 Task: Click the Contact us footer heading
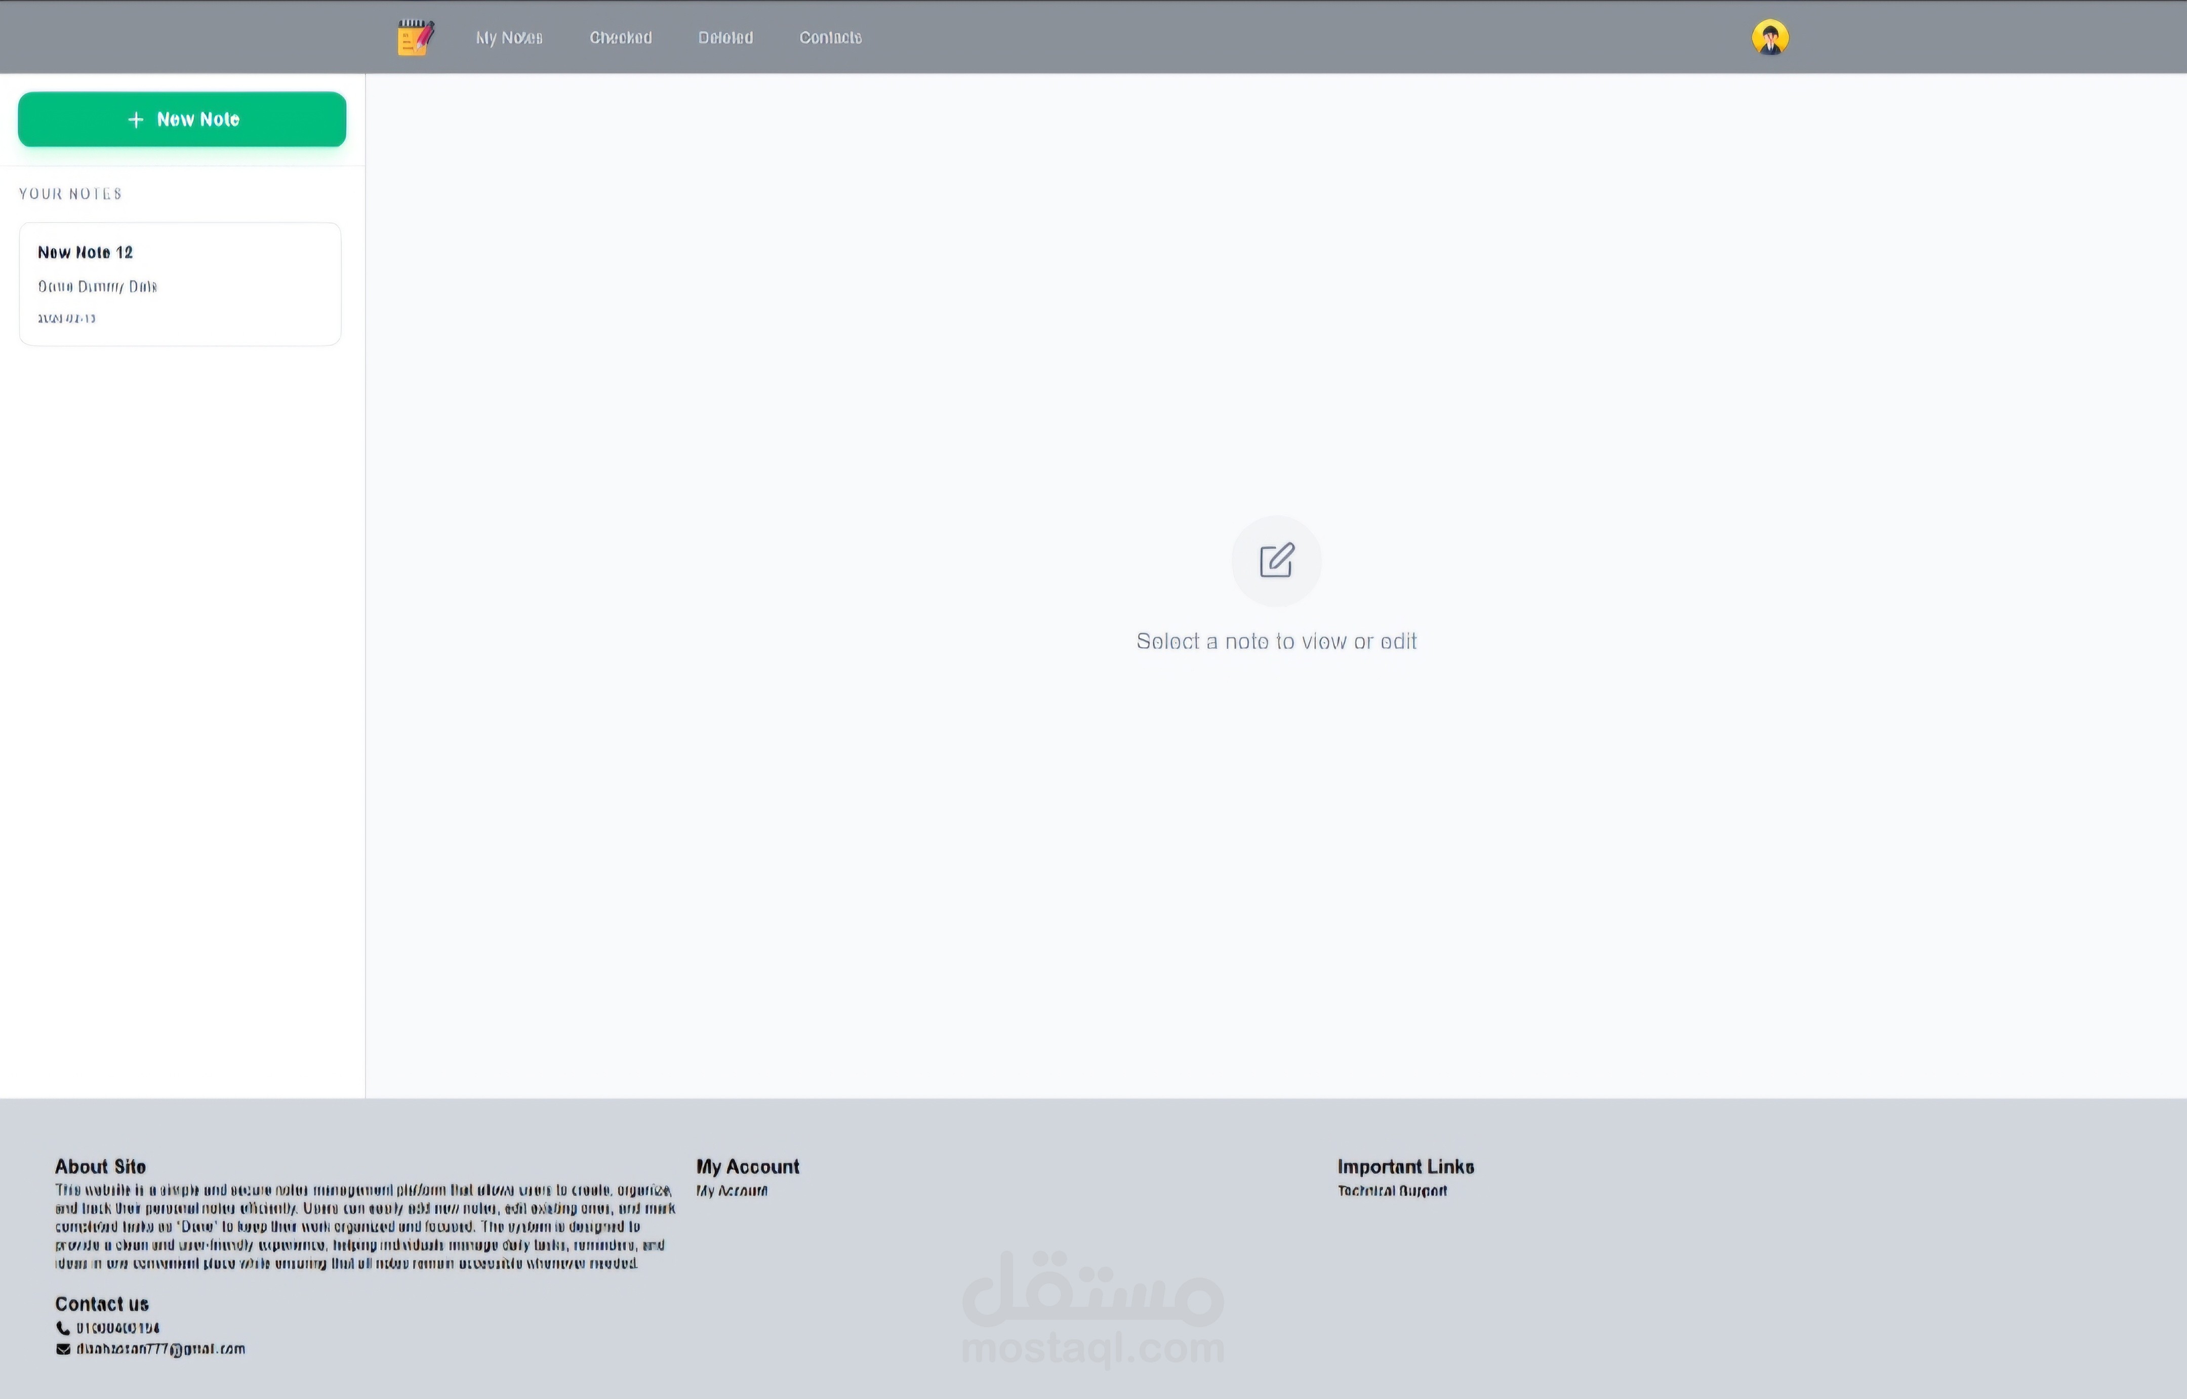click(102, 1304)
